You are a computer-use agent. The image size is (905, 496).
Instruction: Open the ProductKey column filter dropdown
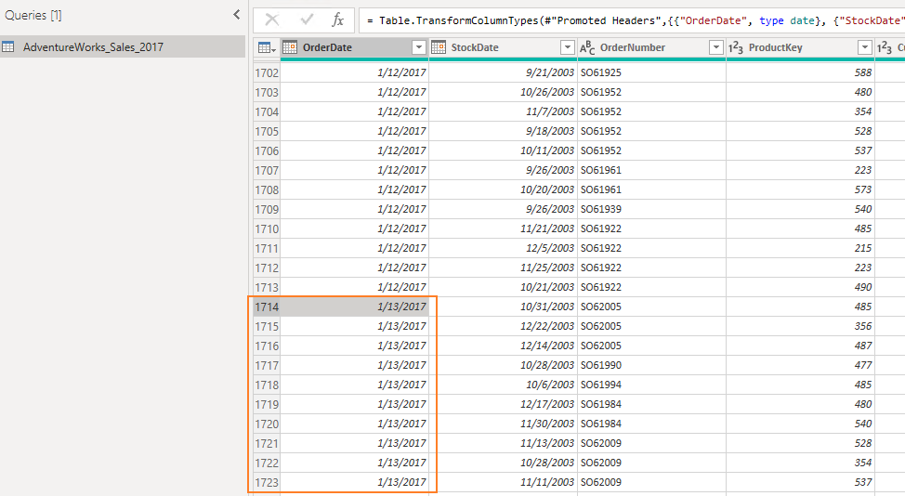865,47
